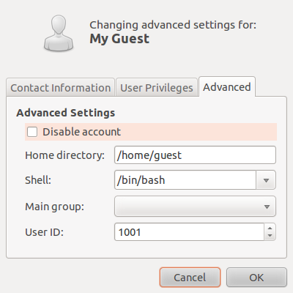Screen dimensions: 293x293
Task: Click the User ID label
Action: click(x=44, y=232)
